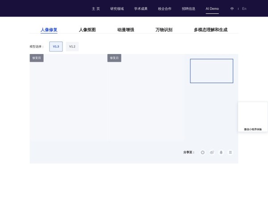Share result to Weibo
268x201 pixels.
(212, 152)
